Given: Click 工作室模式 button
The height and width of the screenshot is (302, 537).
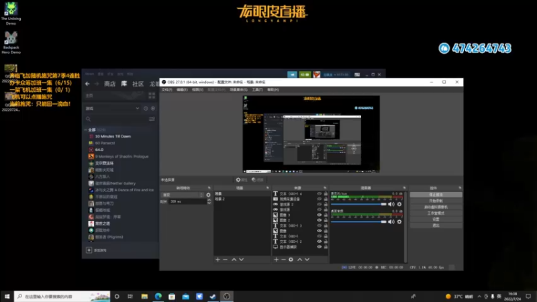Looking at the screenshot, I should (x=436, y=213).
